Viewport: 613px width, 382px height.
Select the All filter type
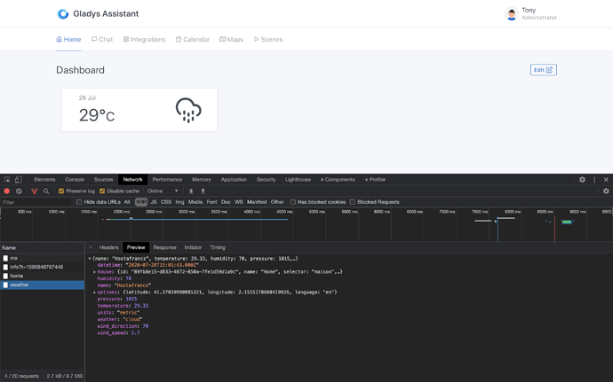point(127,202)
